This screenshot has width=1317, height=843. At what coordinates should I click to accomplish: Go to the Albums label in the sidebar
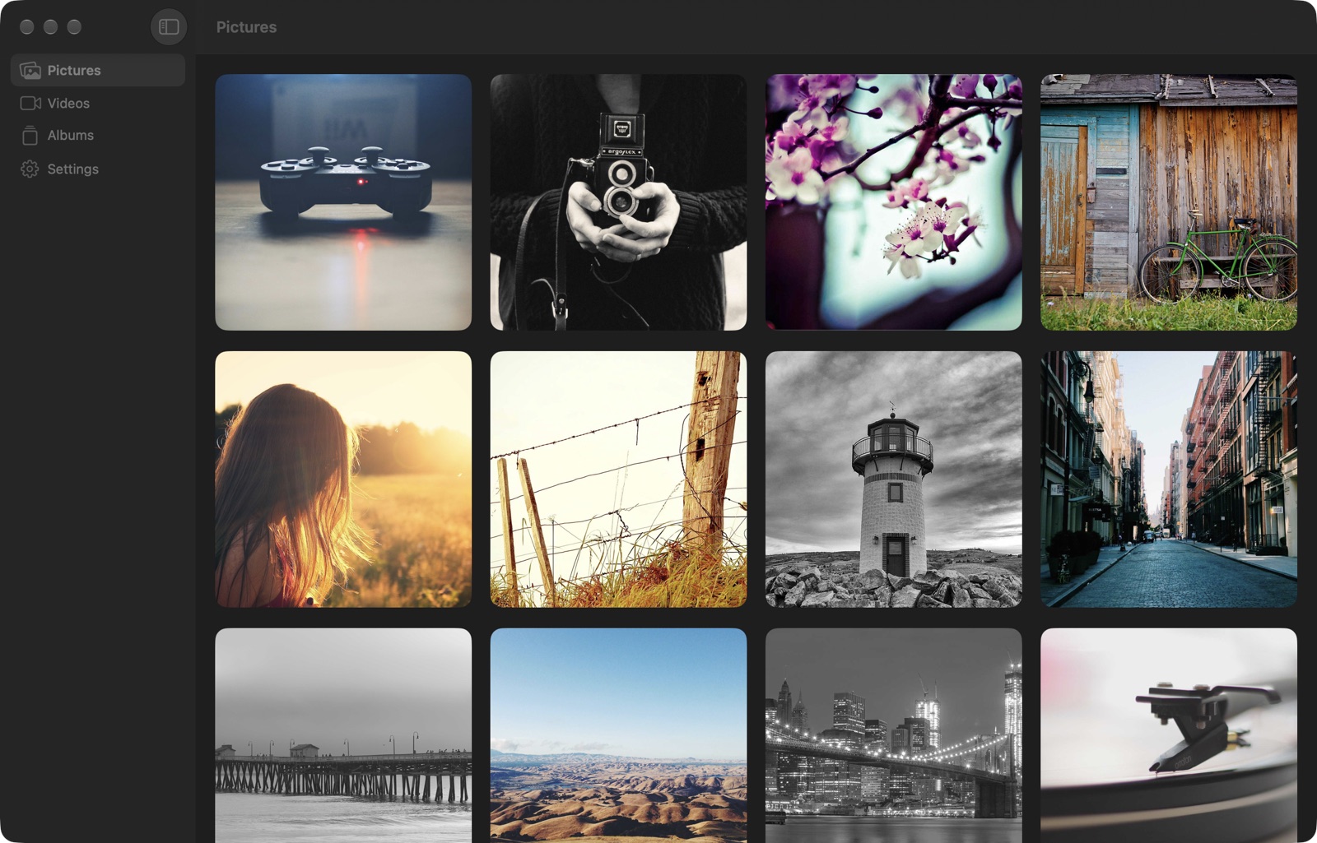(70, 136)
